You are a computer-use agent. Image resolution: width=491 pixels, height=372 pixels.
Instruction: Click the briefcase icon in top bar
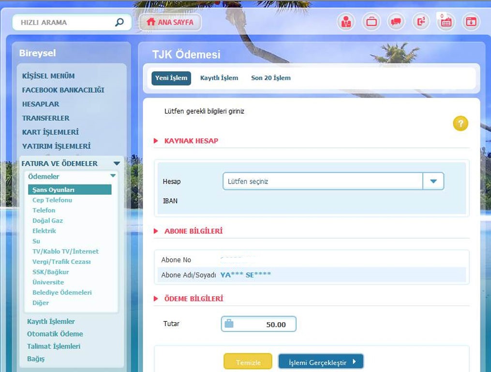pyautogui.click(x=372, y=22)
